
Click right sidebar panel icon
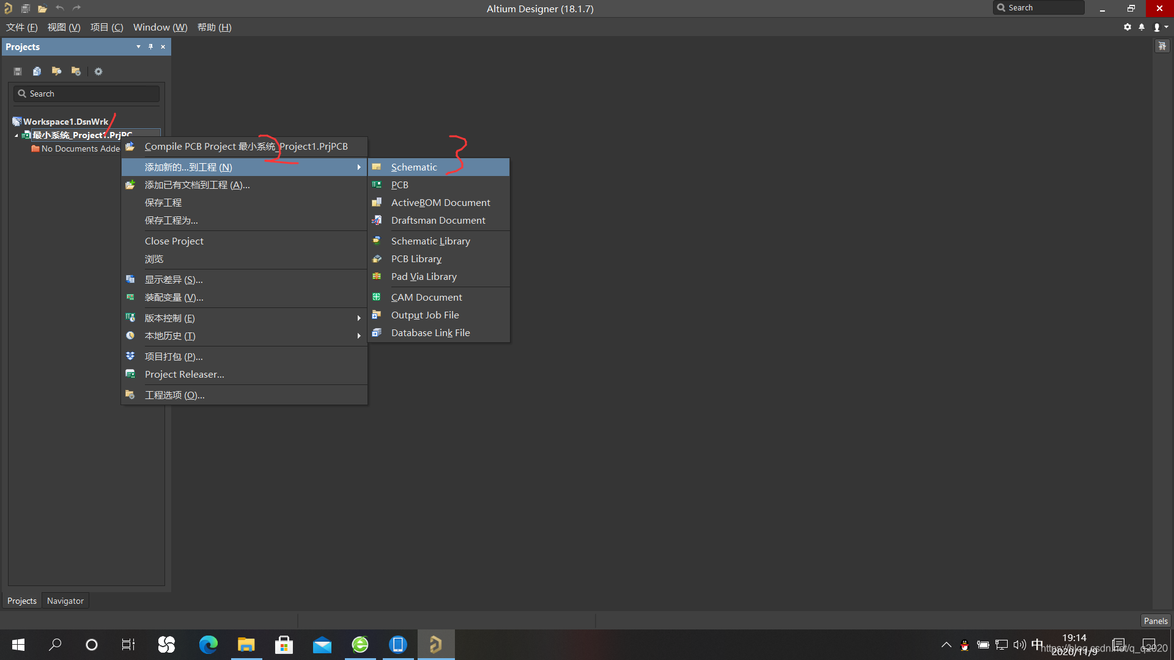1162,46
